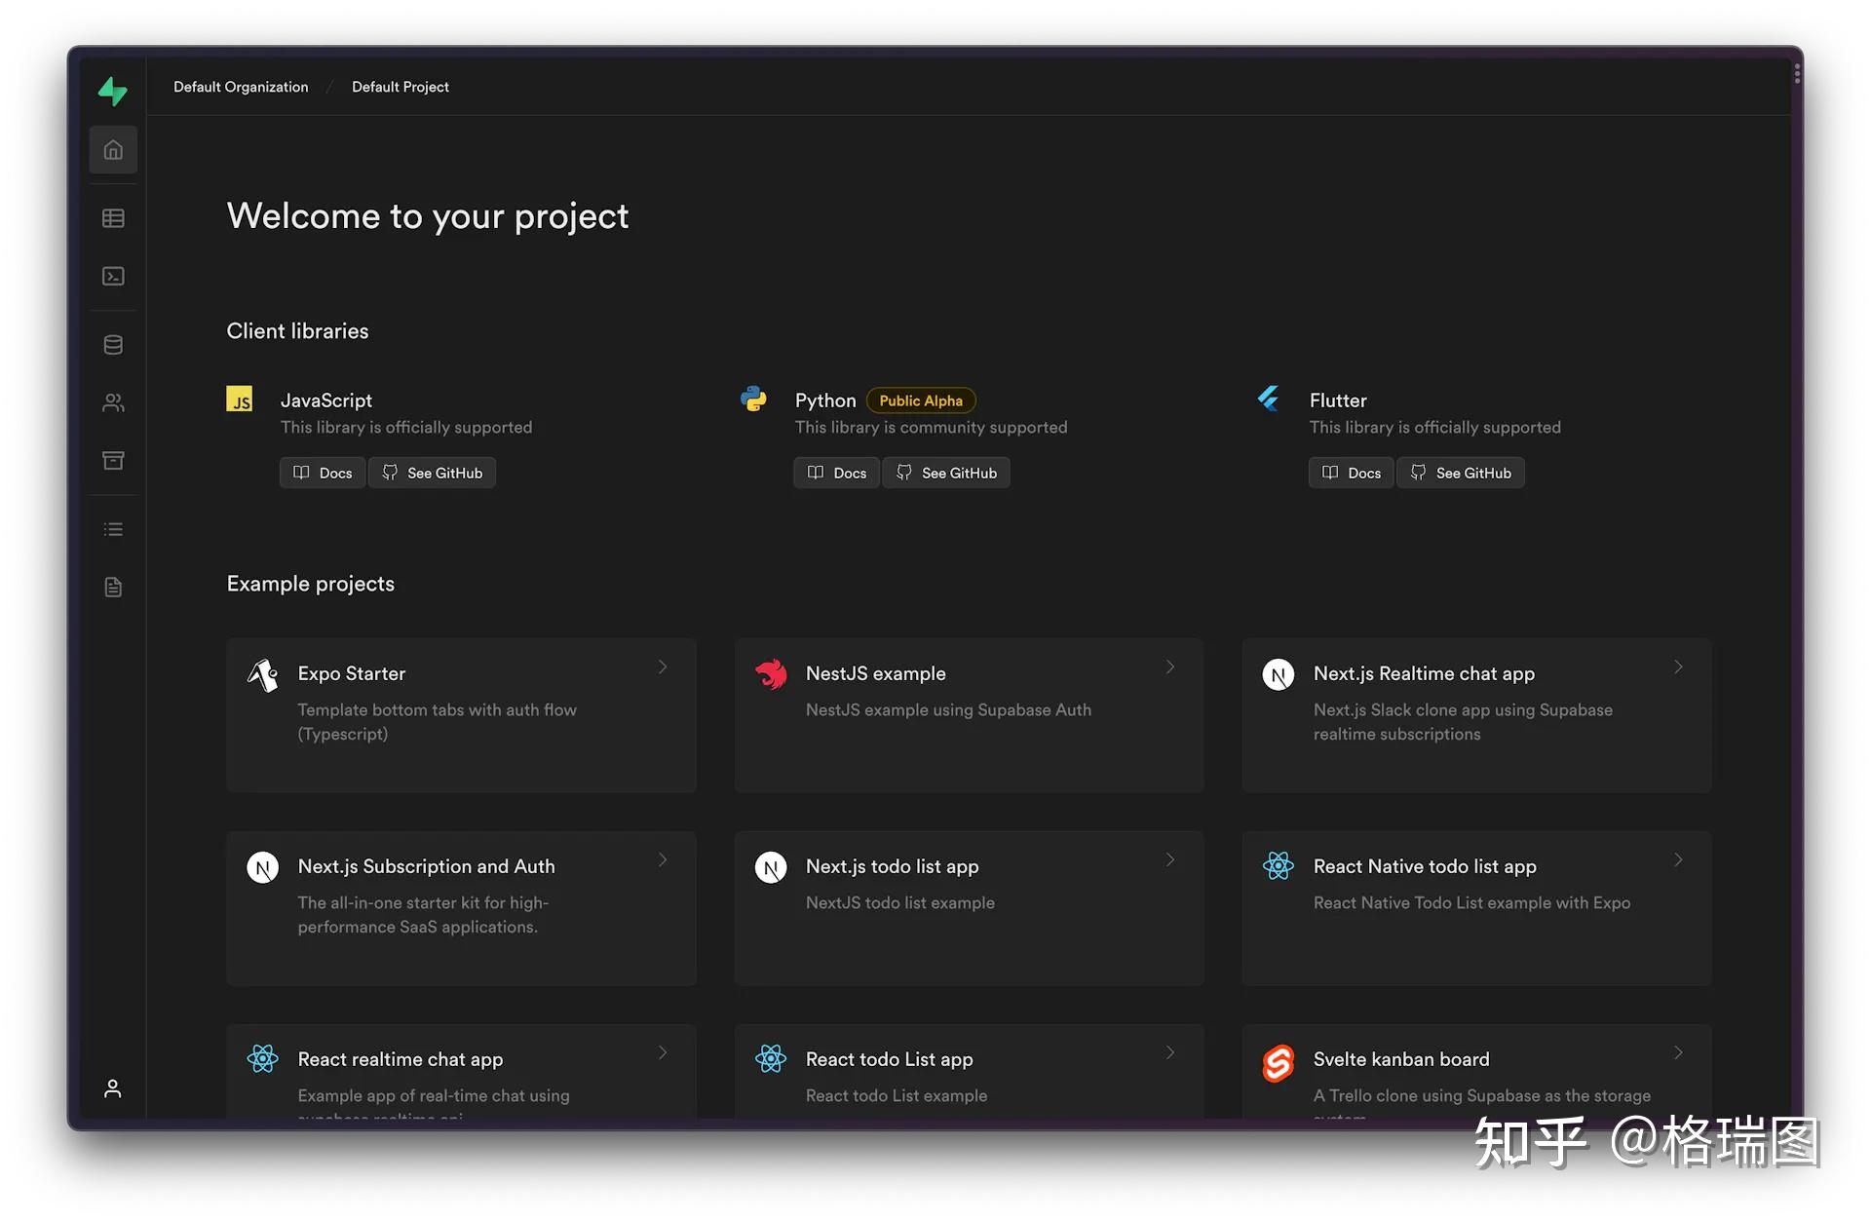
Task: Click the Supabase lightning bolt logo
Action: pos(113,91)
